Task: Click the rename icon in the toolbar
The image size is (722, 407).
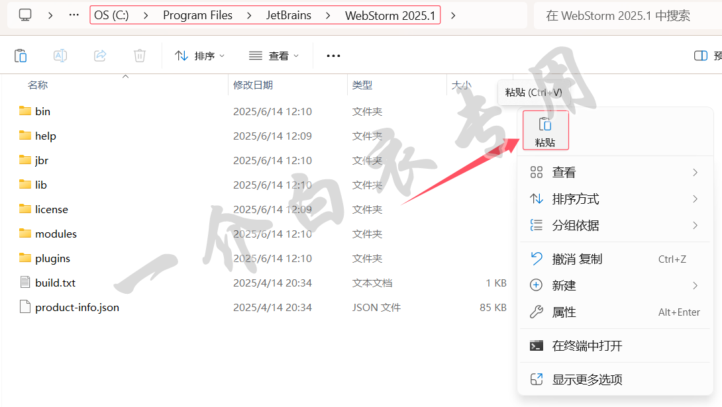Action: coord(60,56)
